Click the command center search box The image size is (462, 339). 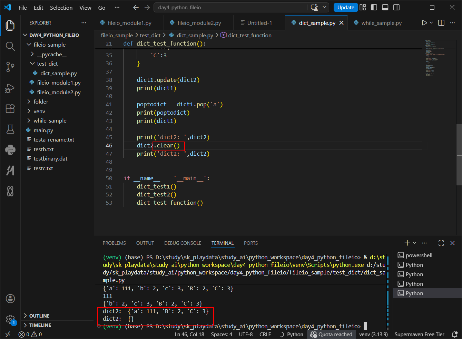click(230, 7)
